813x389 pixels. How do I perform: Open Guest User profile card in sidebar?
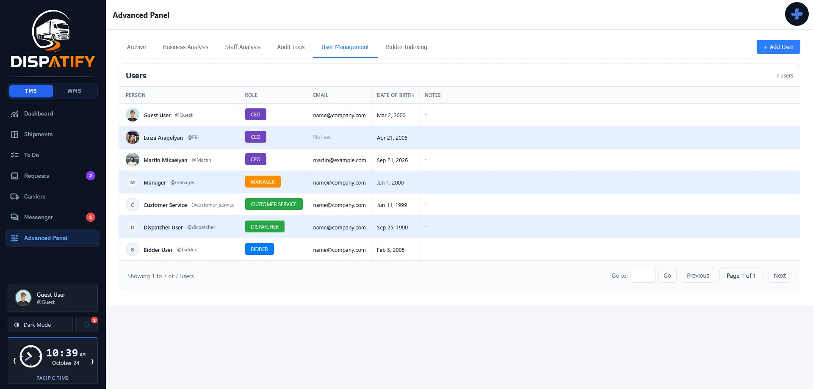click(x=53, y=298)
